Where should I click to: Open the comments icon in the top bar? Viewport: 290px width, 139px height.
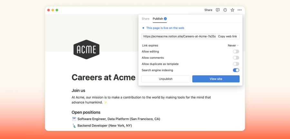pos(218,10)
